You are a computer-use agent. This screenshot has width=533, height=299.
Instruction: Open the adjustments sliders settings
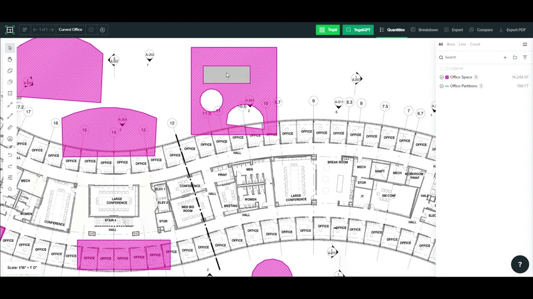tap(10, 177)
